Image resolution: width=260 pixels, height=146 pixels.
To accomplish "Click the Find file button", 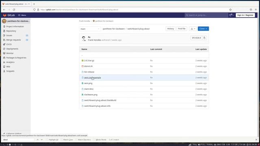I will pyautogui.click(x=182, y=29).
